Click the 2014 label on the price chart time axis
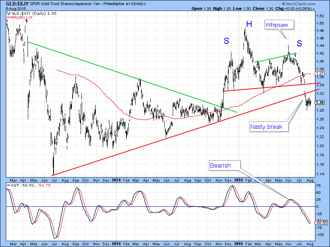330x247 pixels. pos(116,180)
